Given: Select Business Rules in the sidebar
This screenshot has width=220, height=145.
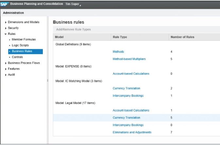Looking at the screenshot, I should tap(22, 51).
